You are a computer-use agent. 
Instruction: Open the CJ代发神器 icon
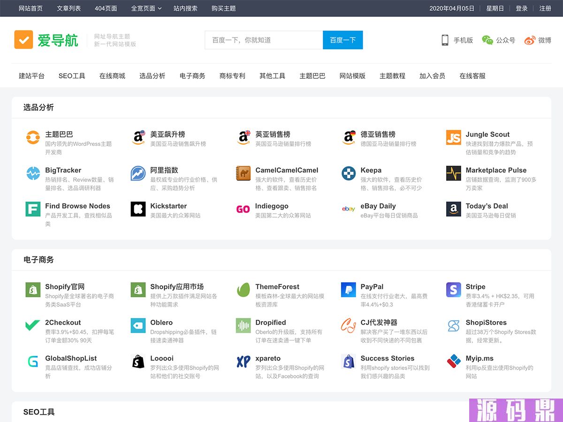(x=348, y=325)
